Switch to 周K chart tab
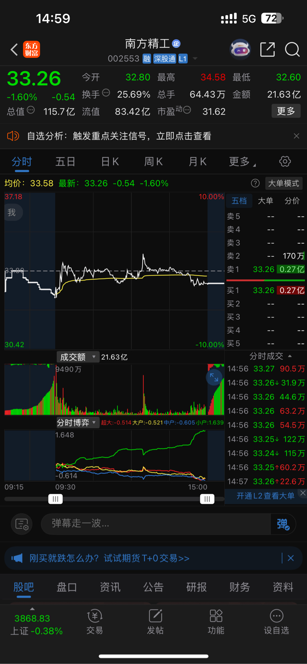 pos(153,161)
